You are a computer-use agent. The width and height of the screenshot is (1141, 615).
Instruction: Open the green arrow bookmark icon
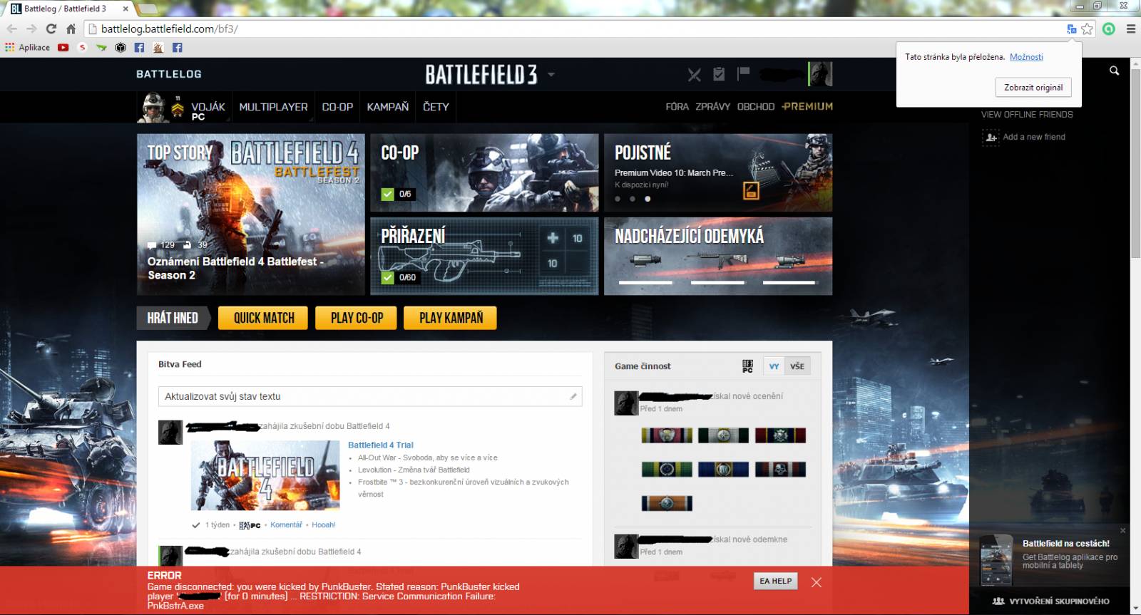coord(101,48)
